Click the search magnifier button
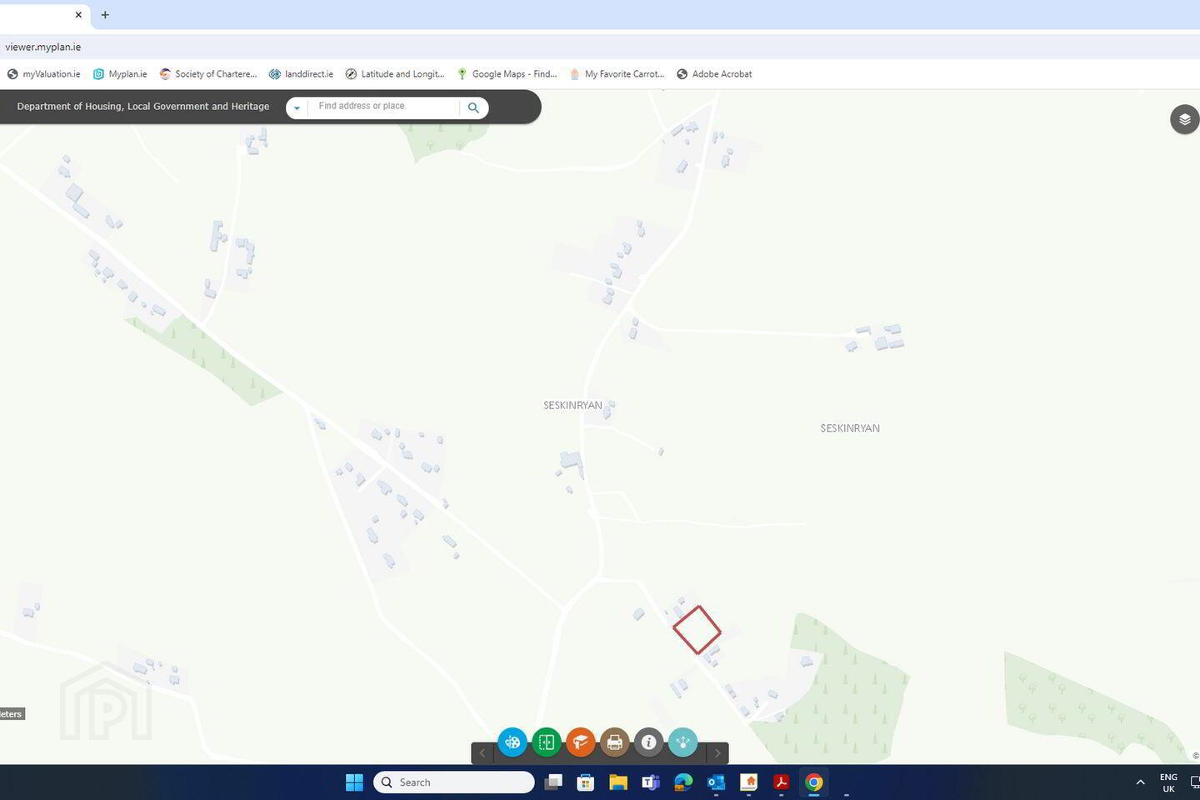This screenshot has height=800, width=1200. 473,107
